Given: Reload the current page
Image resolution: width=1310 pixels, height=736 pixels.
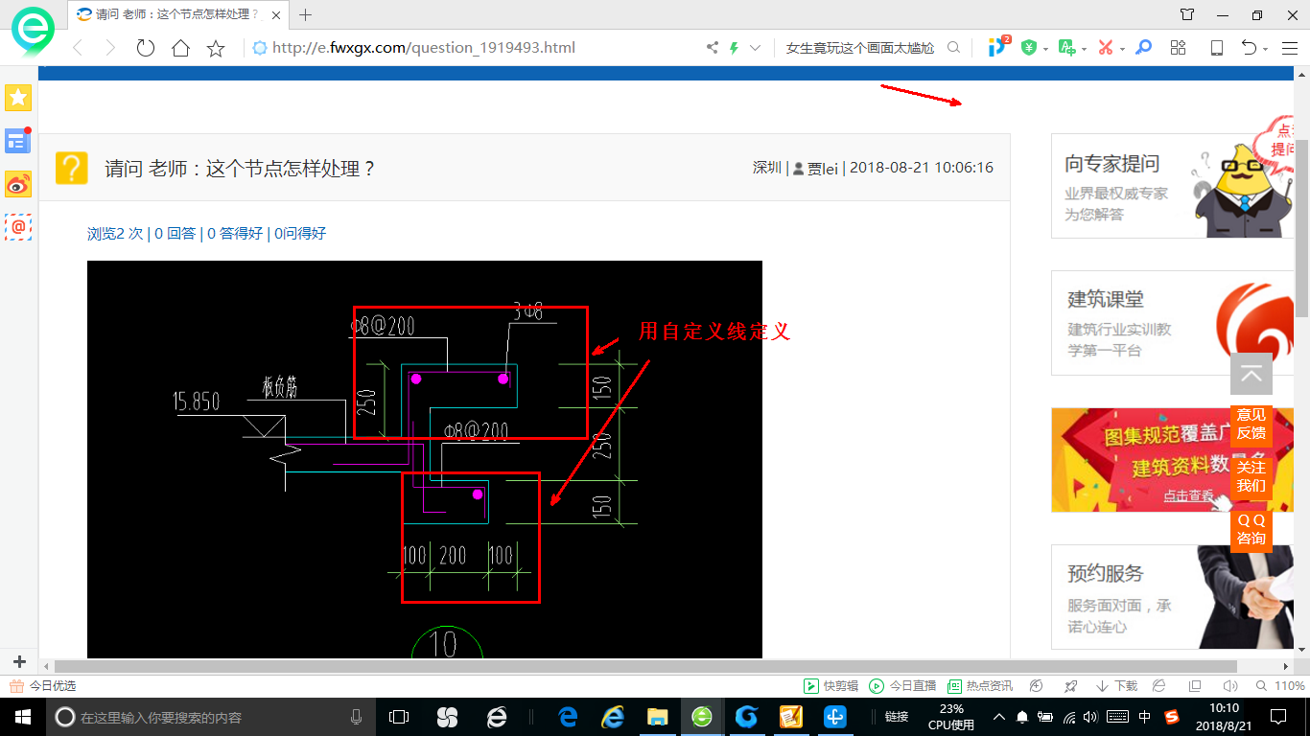Looking at the screenshot, I should coord(145,48).
